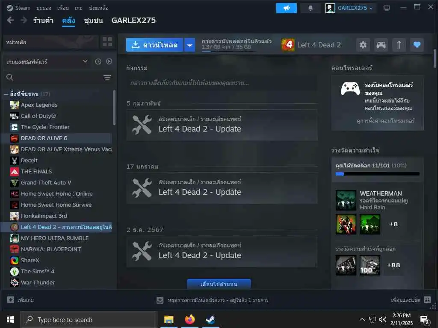Screen dimensions: 438x328
Task: Click the THE FINALS game icon
Action: click(14, 172)
